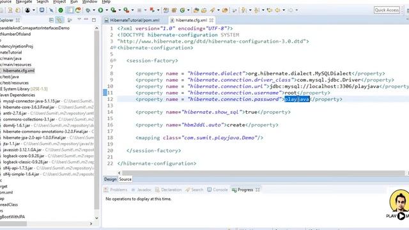
Task: Switch to the Source editor tab
Action: tap(125, 179)
